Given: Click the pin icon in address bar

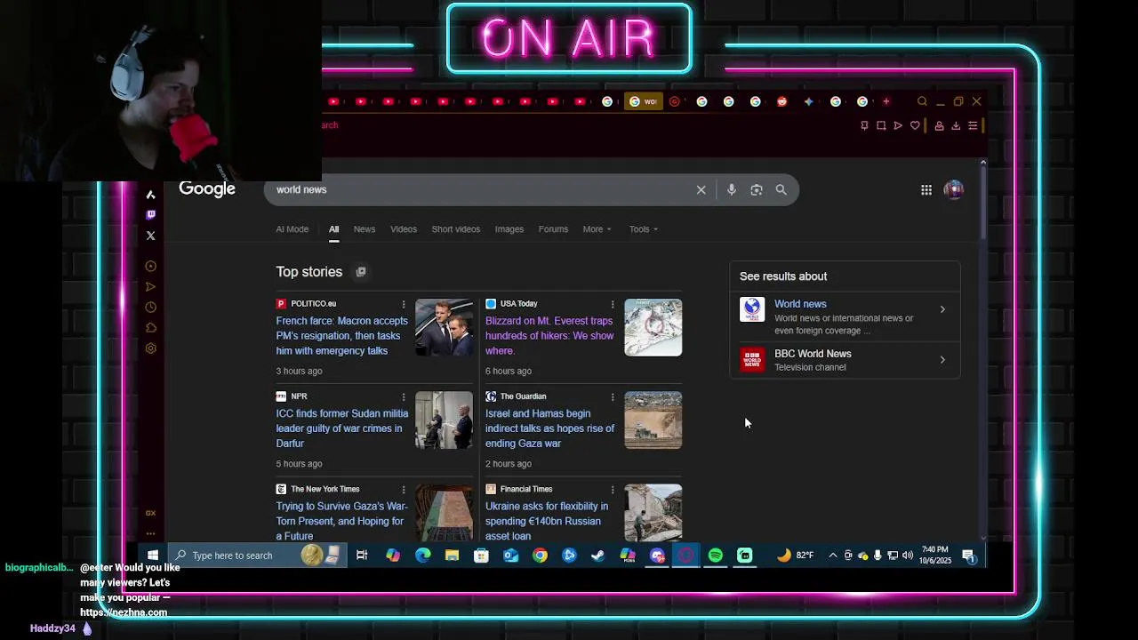Looking at the screenshot, I should point(864,125).
